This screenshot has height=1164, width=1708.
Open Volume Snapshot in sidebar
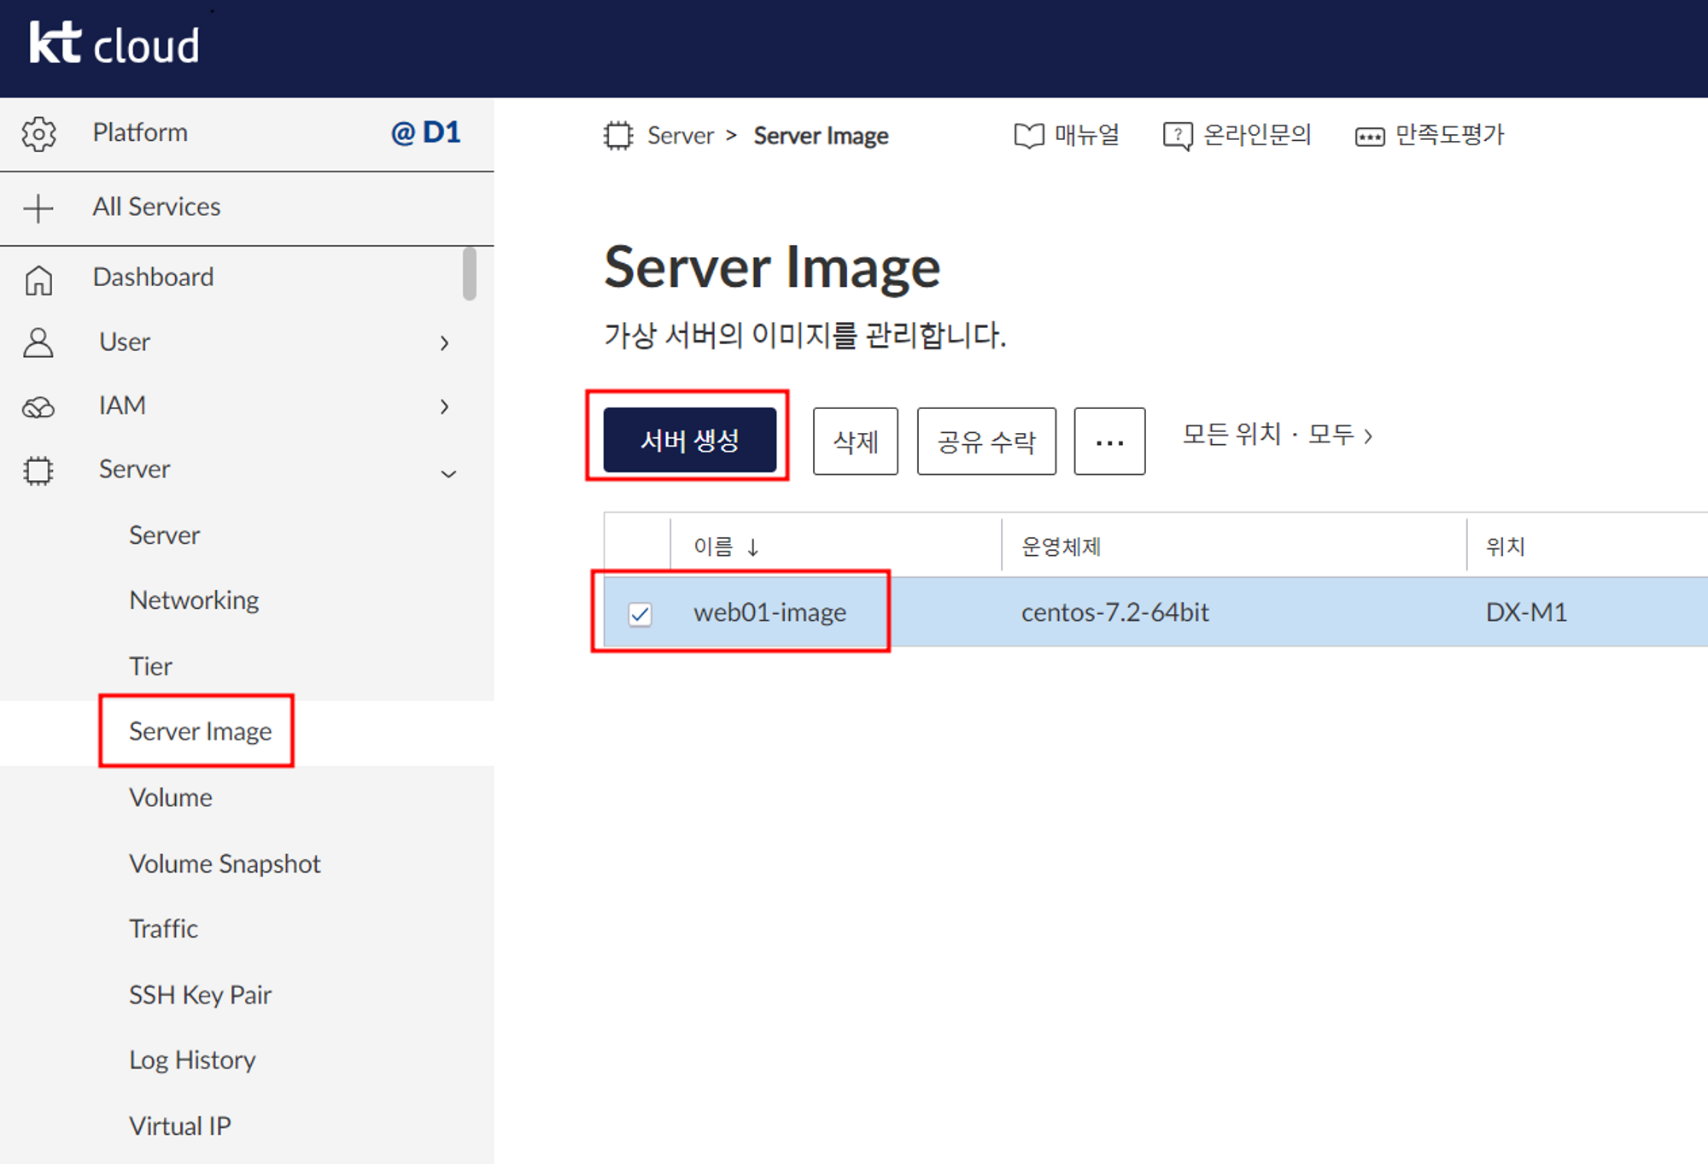pyautogui.click(x=225, y=863)
